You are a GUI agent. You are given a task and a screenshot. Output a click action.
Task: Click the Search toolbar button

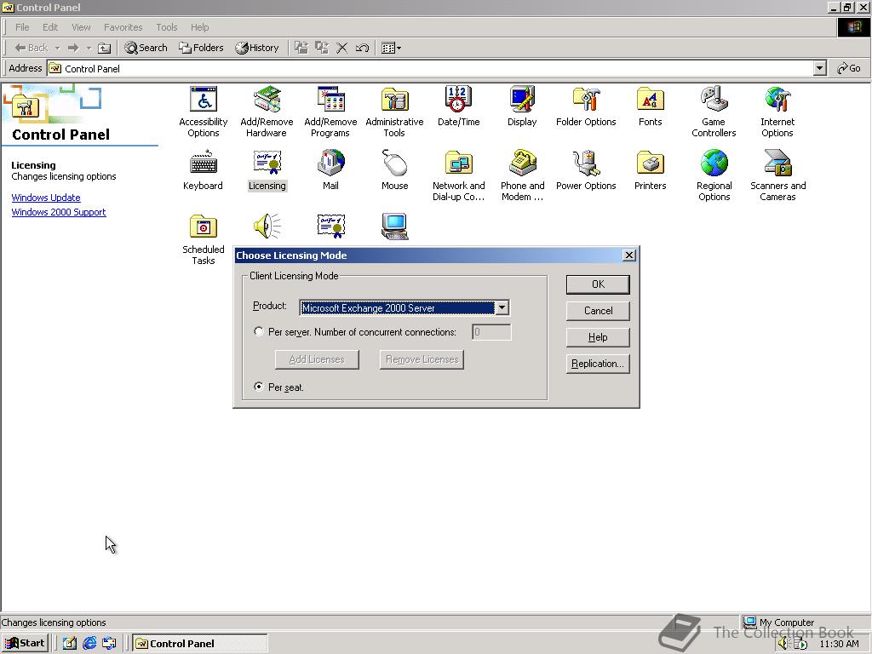[x=146, y=48]
